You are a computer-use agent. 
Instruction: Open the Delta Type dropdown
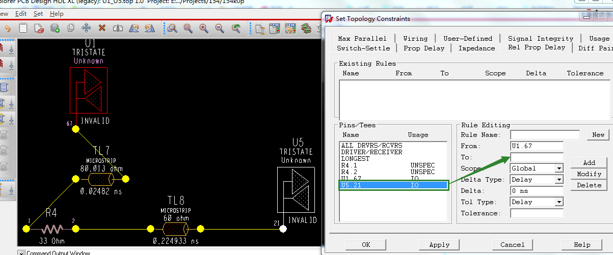[559, 180]
